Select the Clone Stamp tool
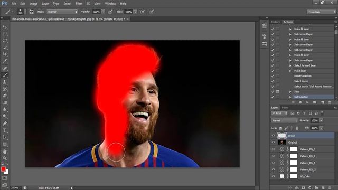Viewport: 338px width, 190px height. point(5,82)
